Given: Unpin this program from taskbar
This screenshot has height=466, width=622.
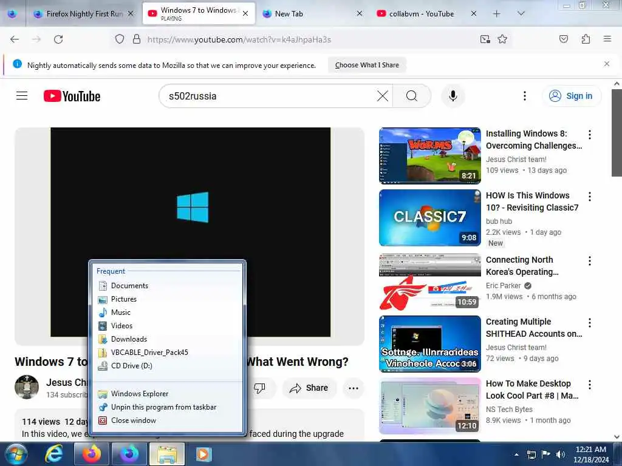Looking at the screenshot, I should click(x=167, y=407).
